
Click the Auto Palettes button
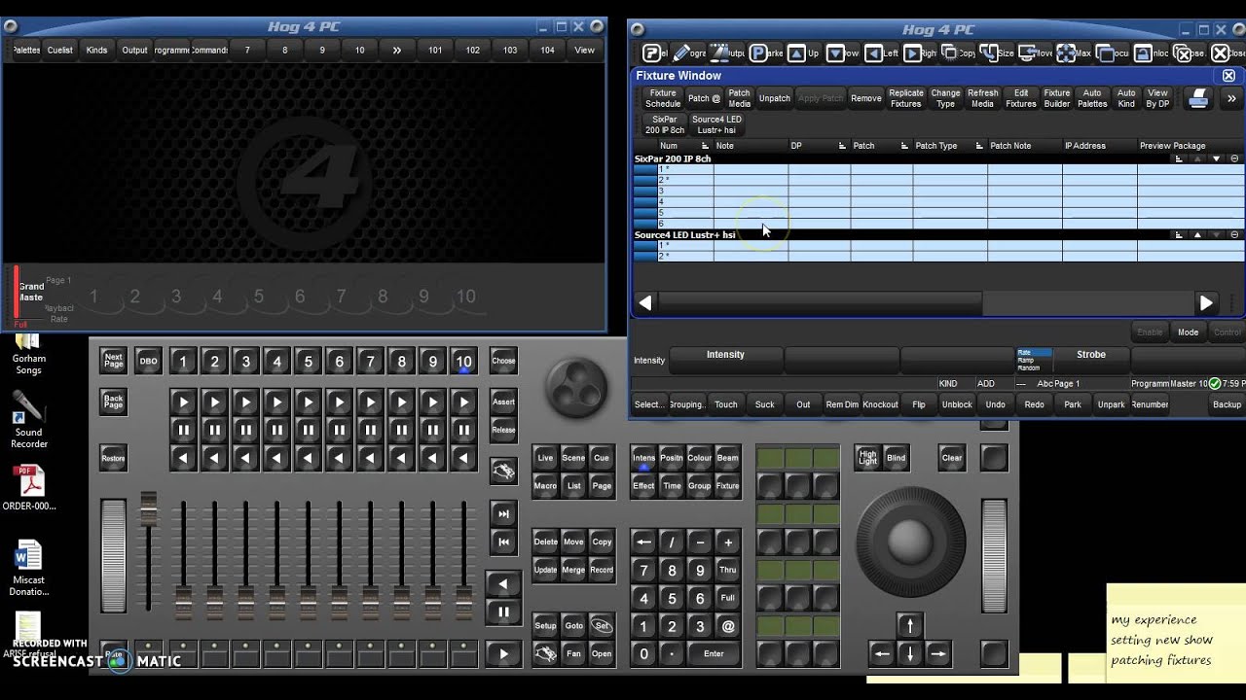(x=1092, y=98)
